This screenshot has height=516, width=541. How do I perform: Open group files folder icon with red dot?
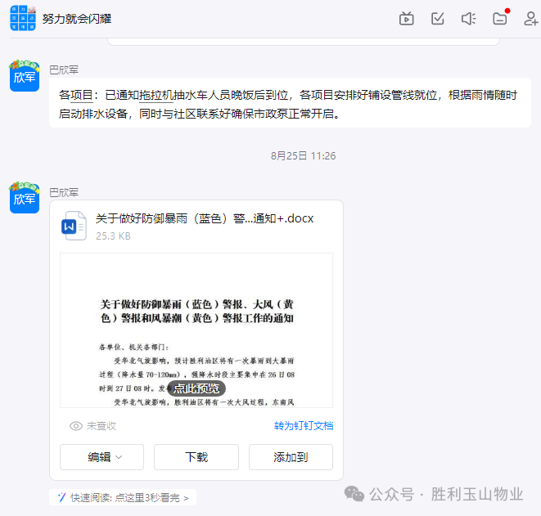point(500,18)
